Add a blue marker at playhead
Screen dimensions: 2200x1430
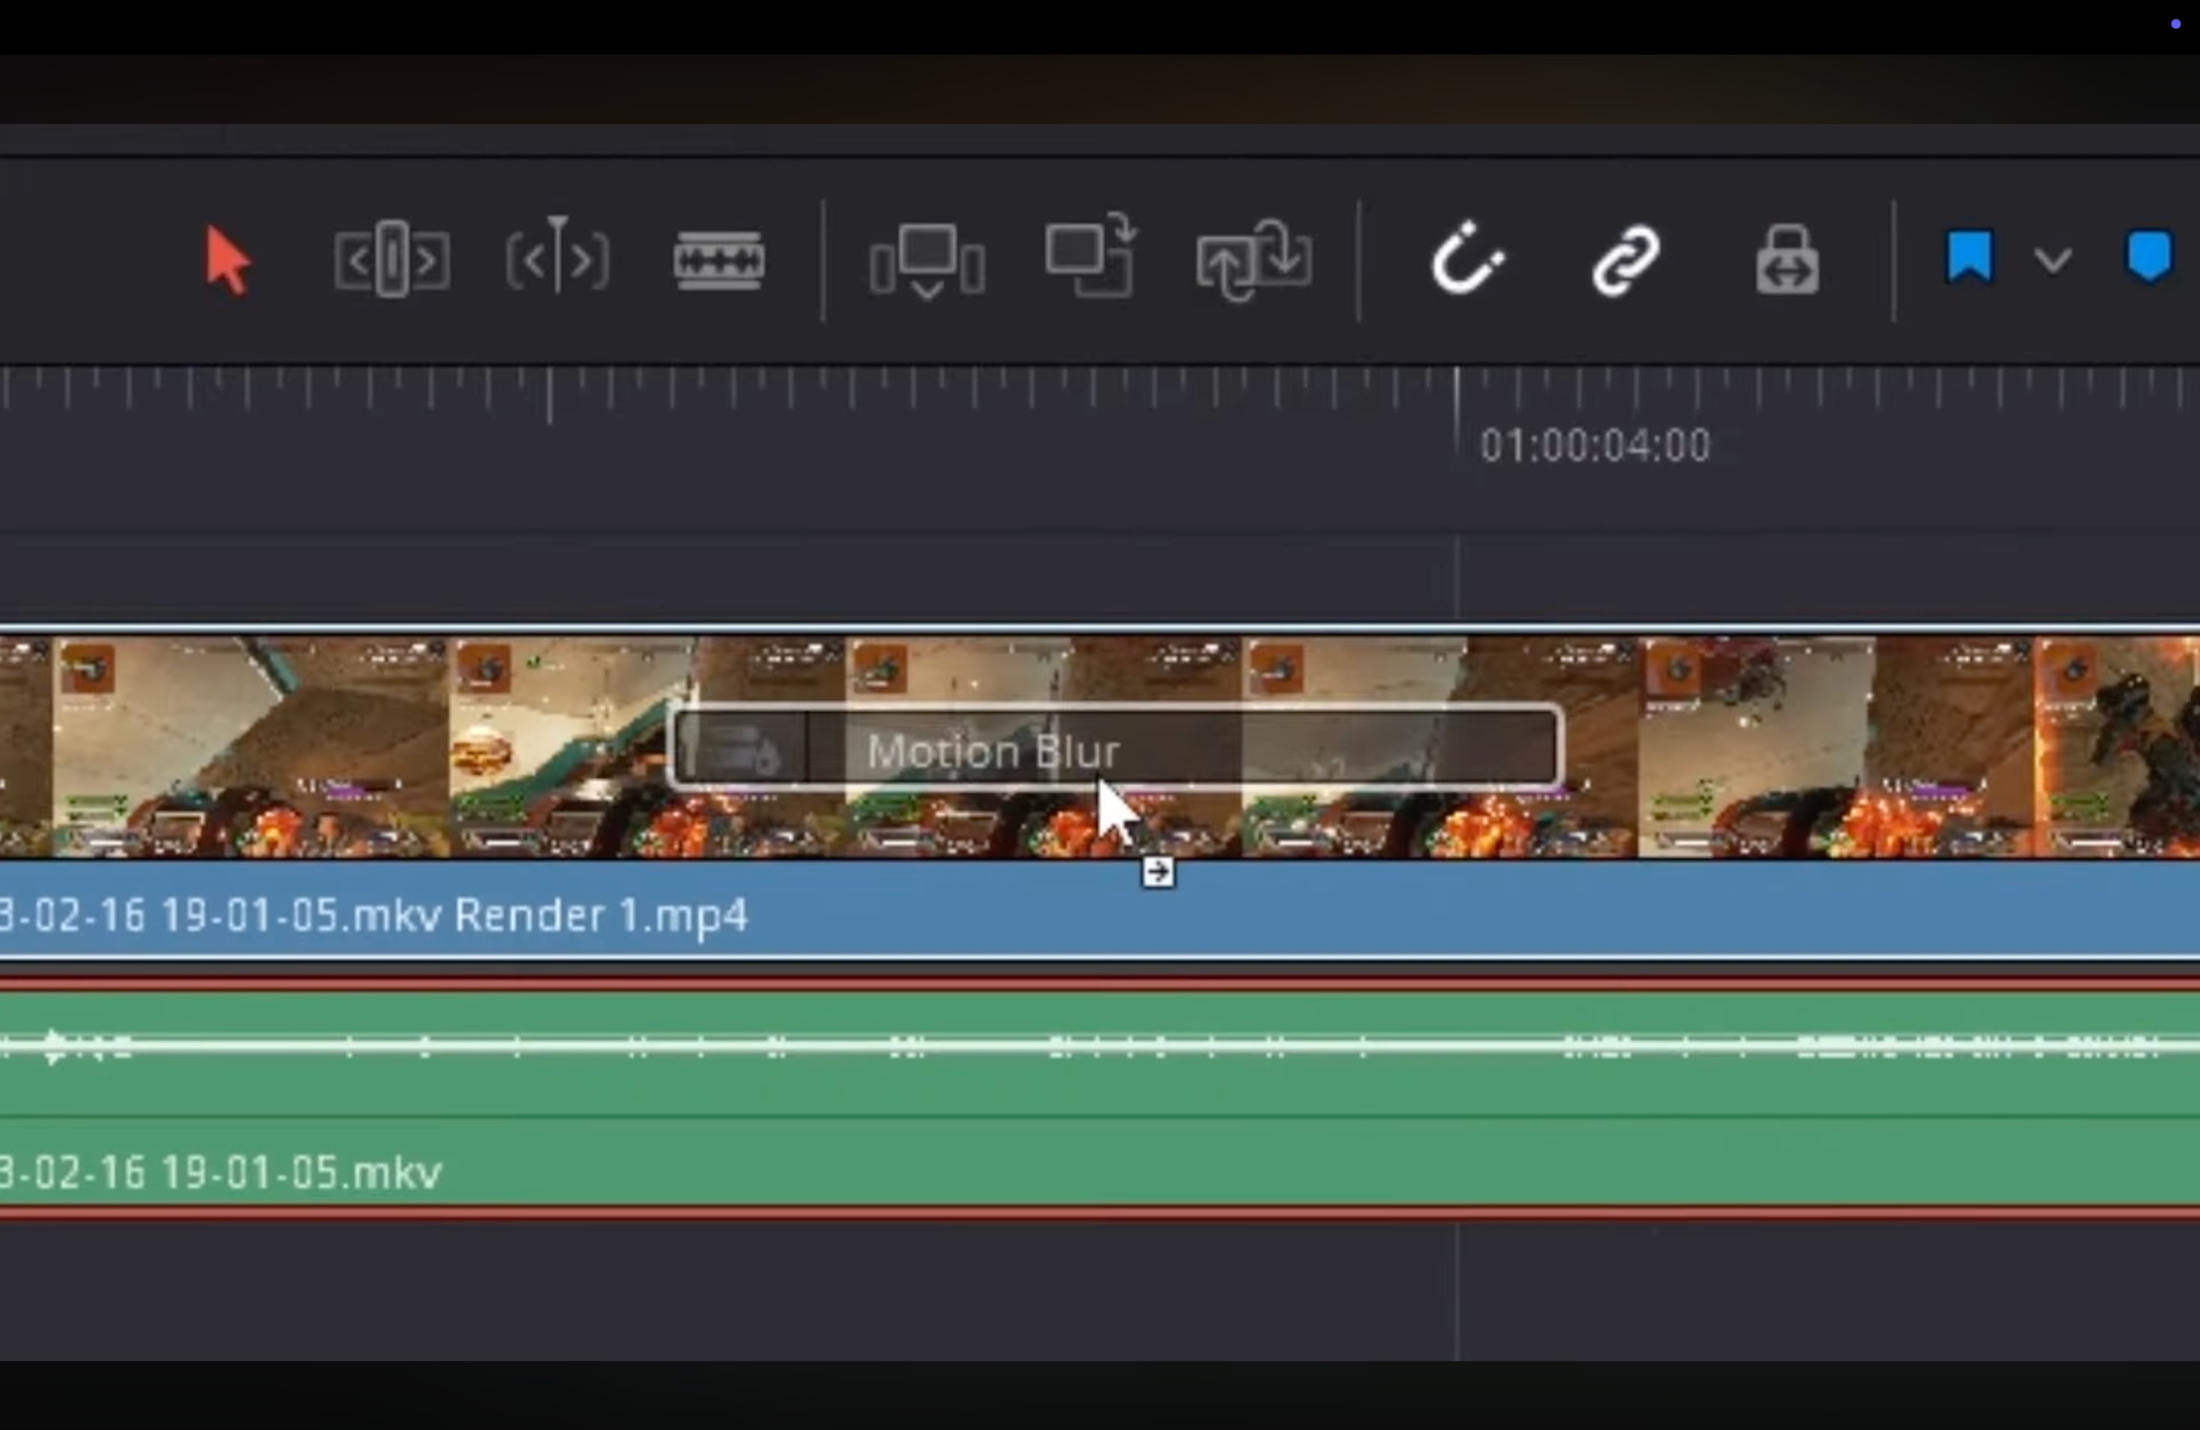[x=2148, y=257]
